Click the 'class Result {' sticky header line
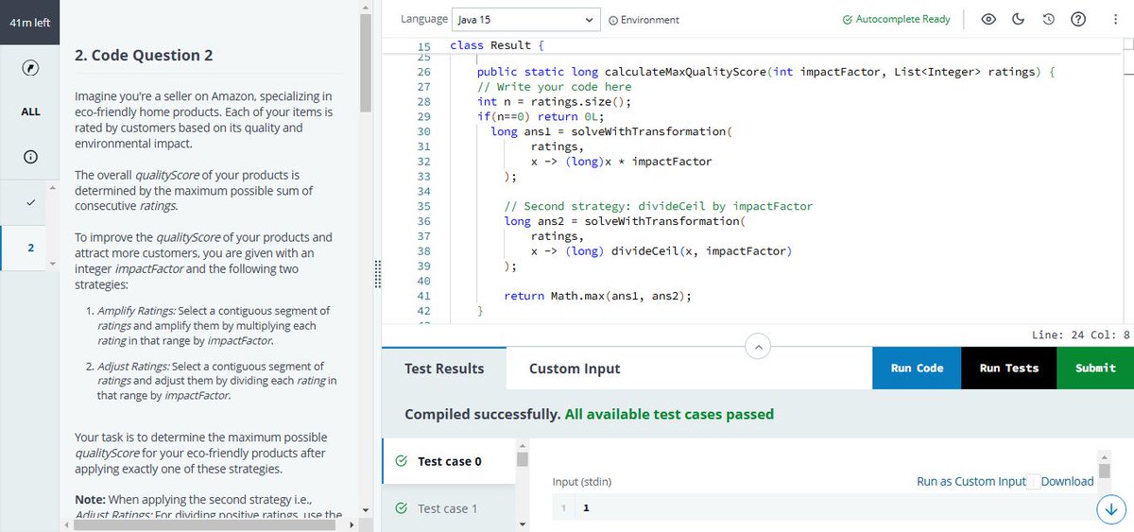This screenshot has width=1134, height=532. [497, 44]
